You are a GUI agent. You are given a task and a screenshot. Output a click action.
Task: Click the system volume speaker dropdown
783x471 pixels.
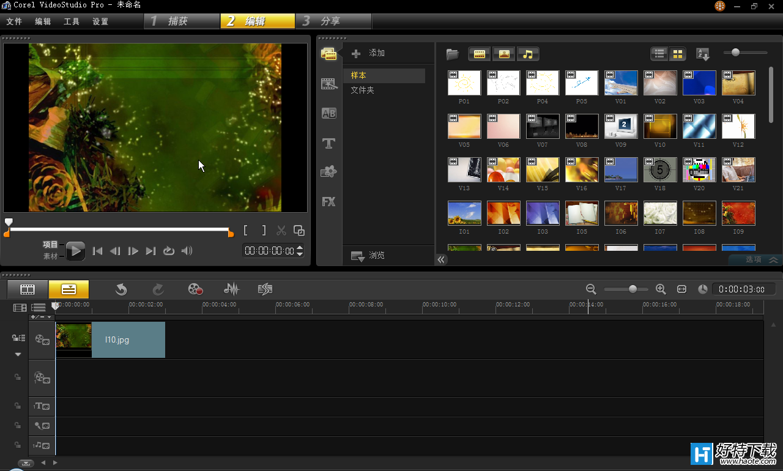tap(187, 251)
